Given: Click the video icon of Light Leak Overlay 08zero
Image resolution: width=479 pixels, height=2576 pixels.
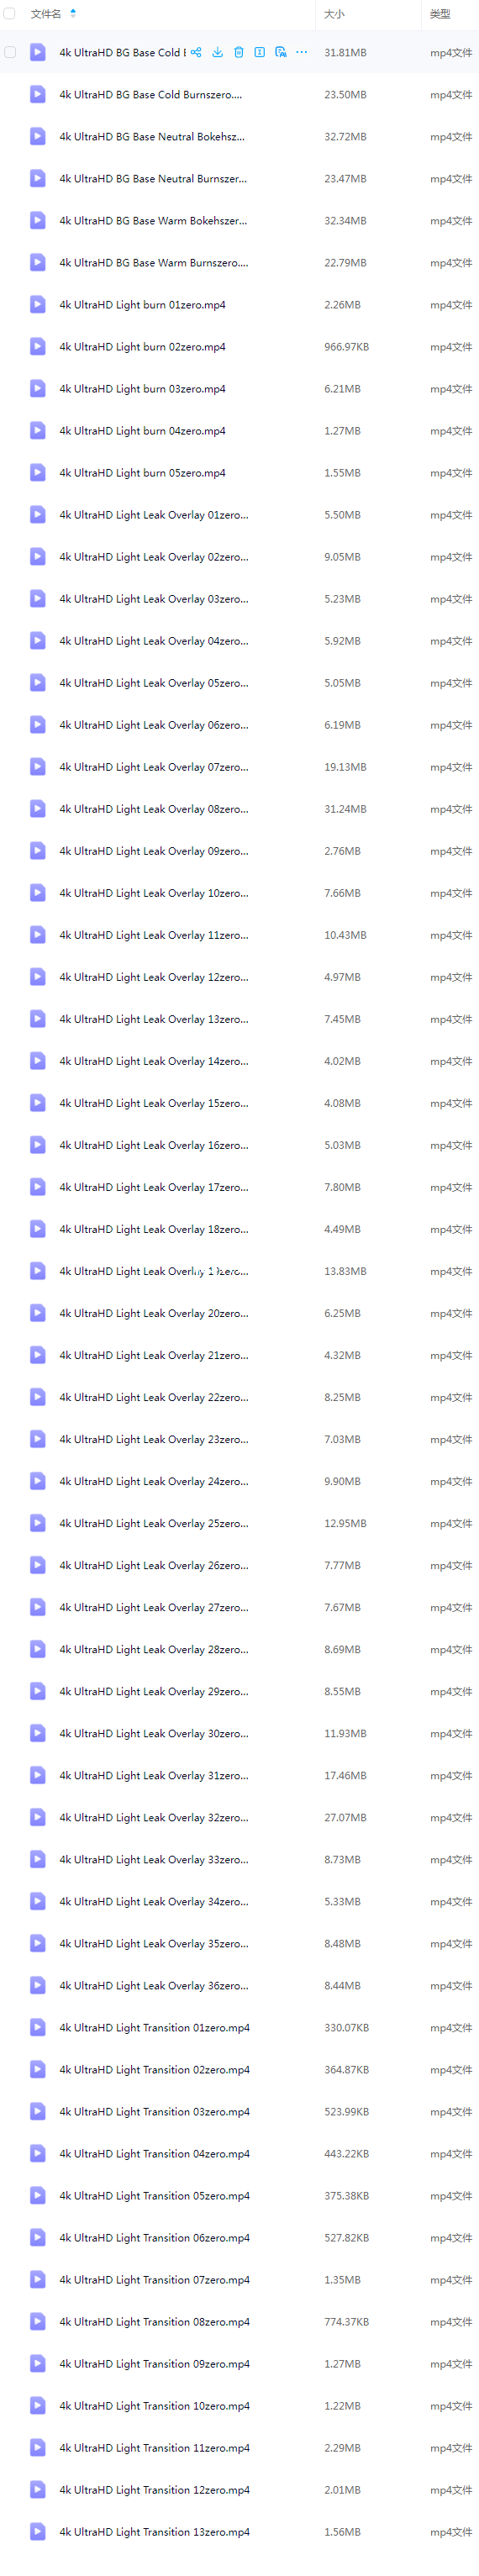Looking at the screenshot, I should (x=38, y=808).
